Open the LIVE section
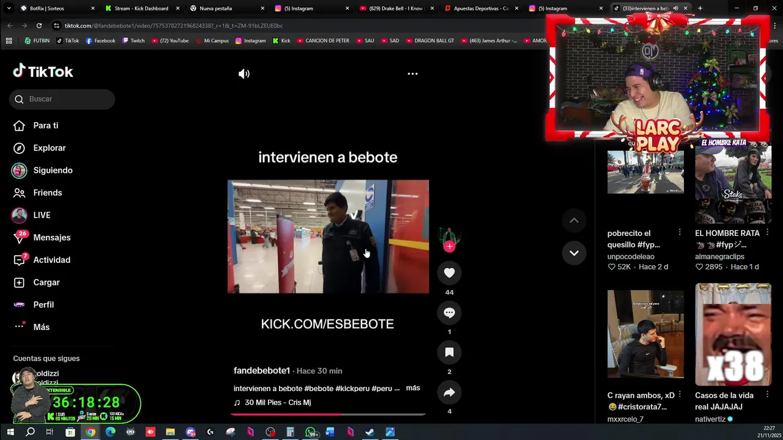 coord(32,215)
